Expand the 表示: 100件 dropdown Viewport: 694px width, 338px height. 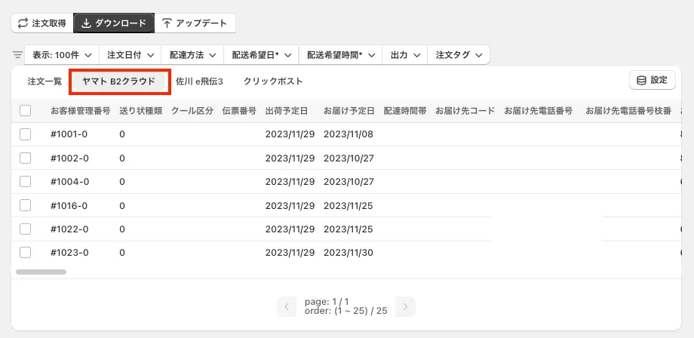(x=62, y=55)
